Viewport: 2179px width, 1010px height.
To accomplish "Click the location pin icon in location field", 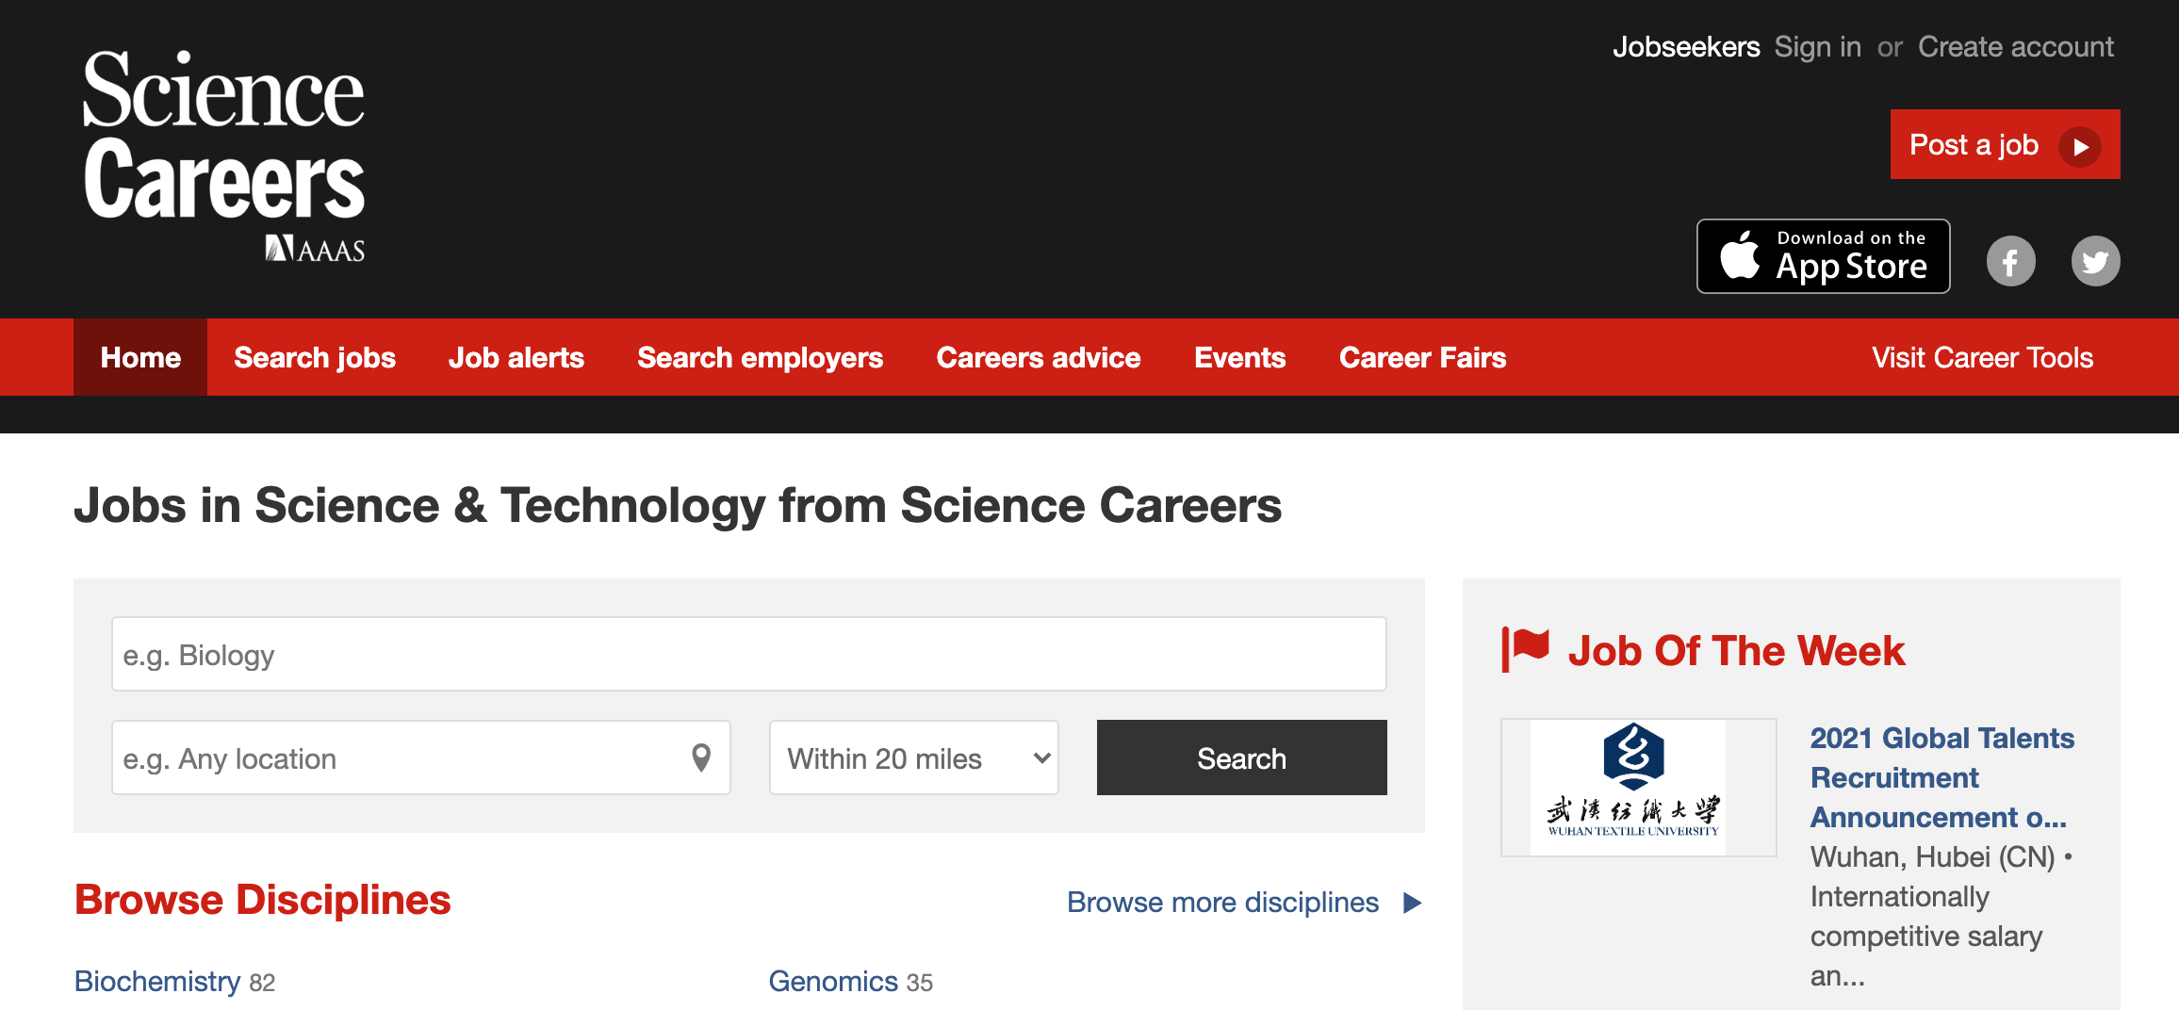I will pos(701,757).
